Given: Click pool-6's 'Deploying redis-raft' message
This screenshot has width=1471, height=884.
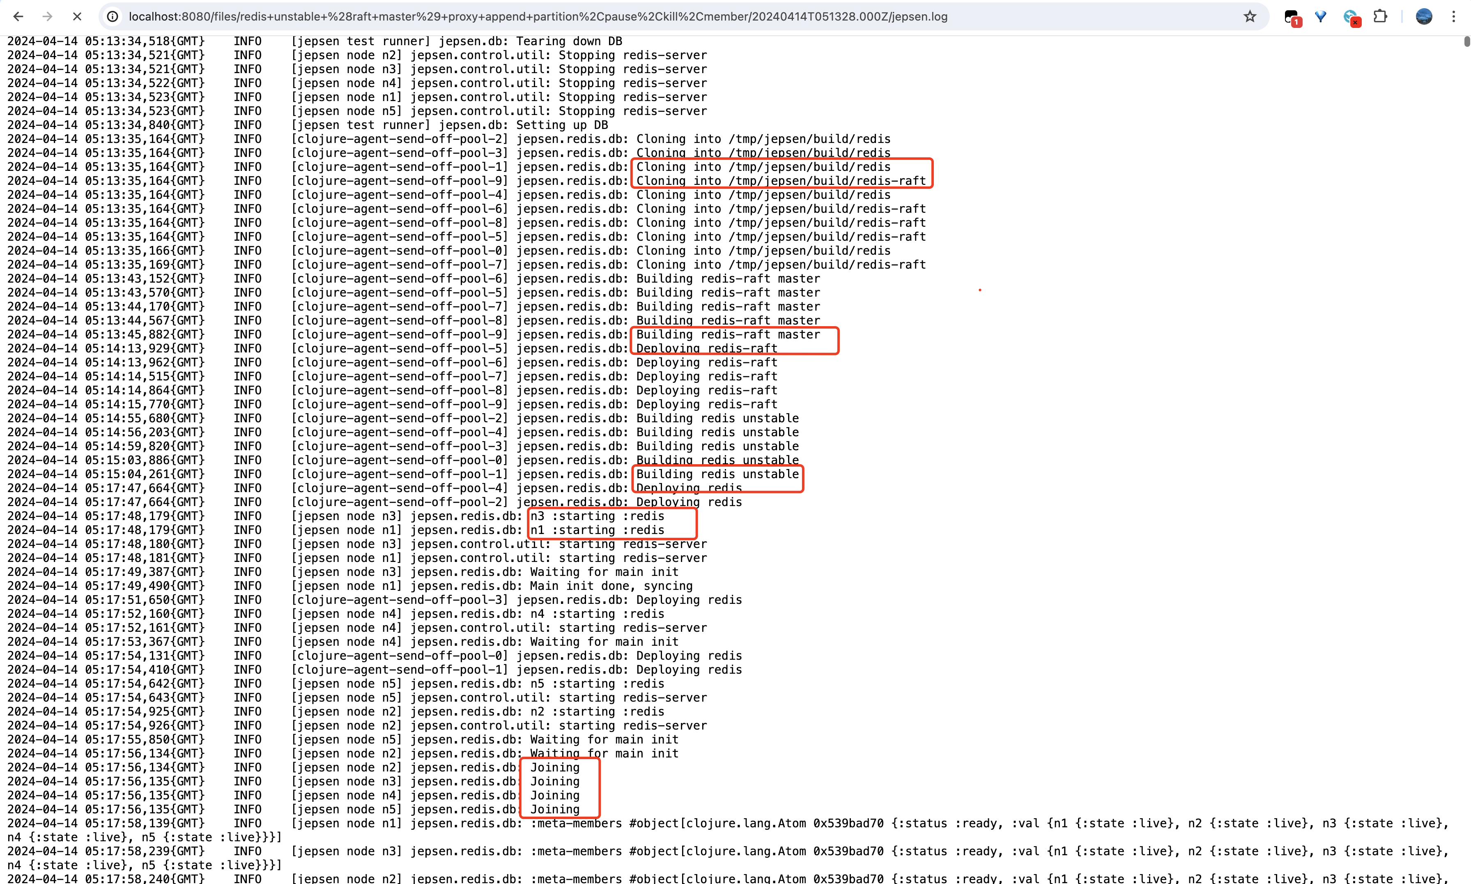Looking at the screenshot, I should click(x=707, y=363).
